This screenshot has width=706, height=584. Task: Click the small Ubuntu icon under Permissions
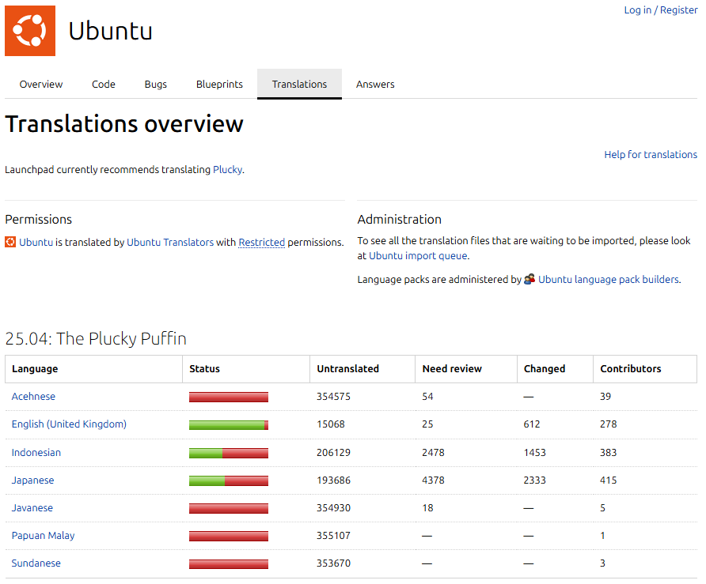tap(10, 242)
